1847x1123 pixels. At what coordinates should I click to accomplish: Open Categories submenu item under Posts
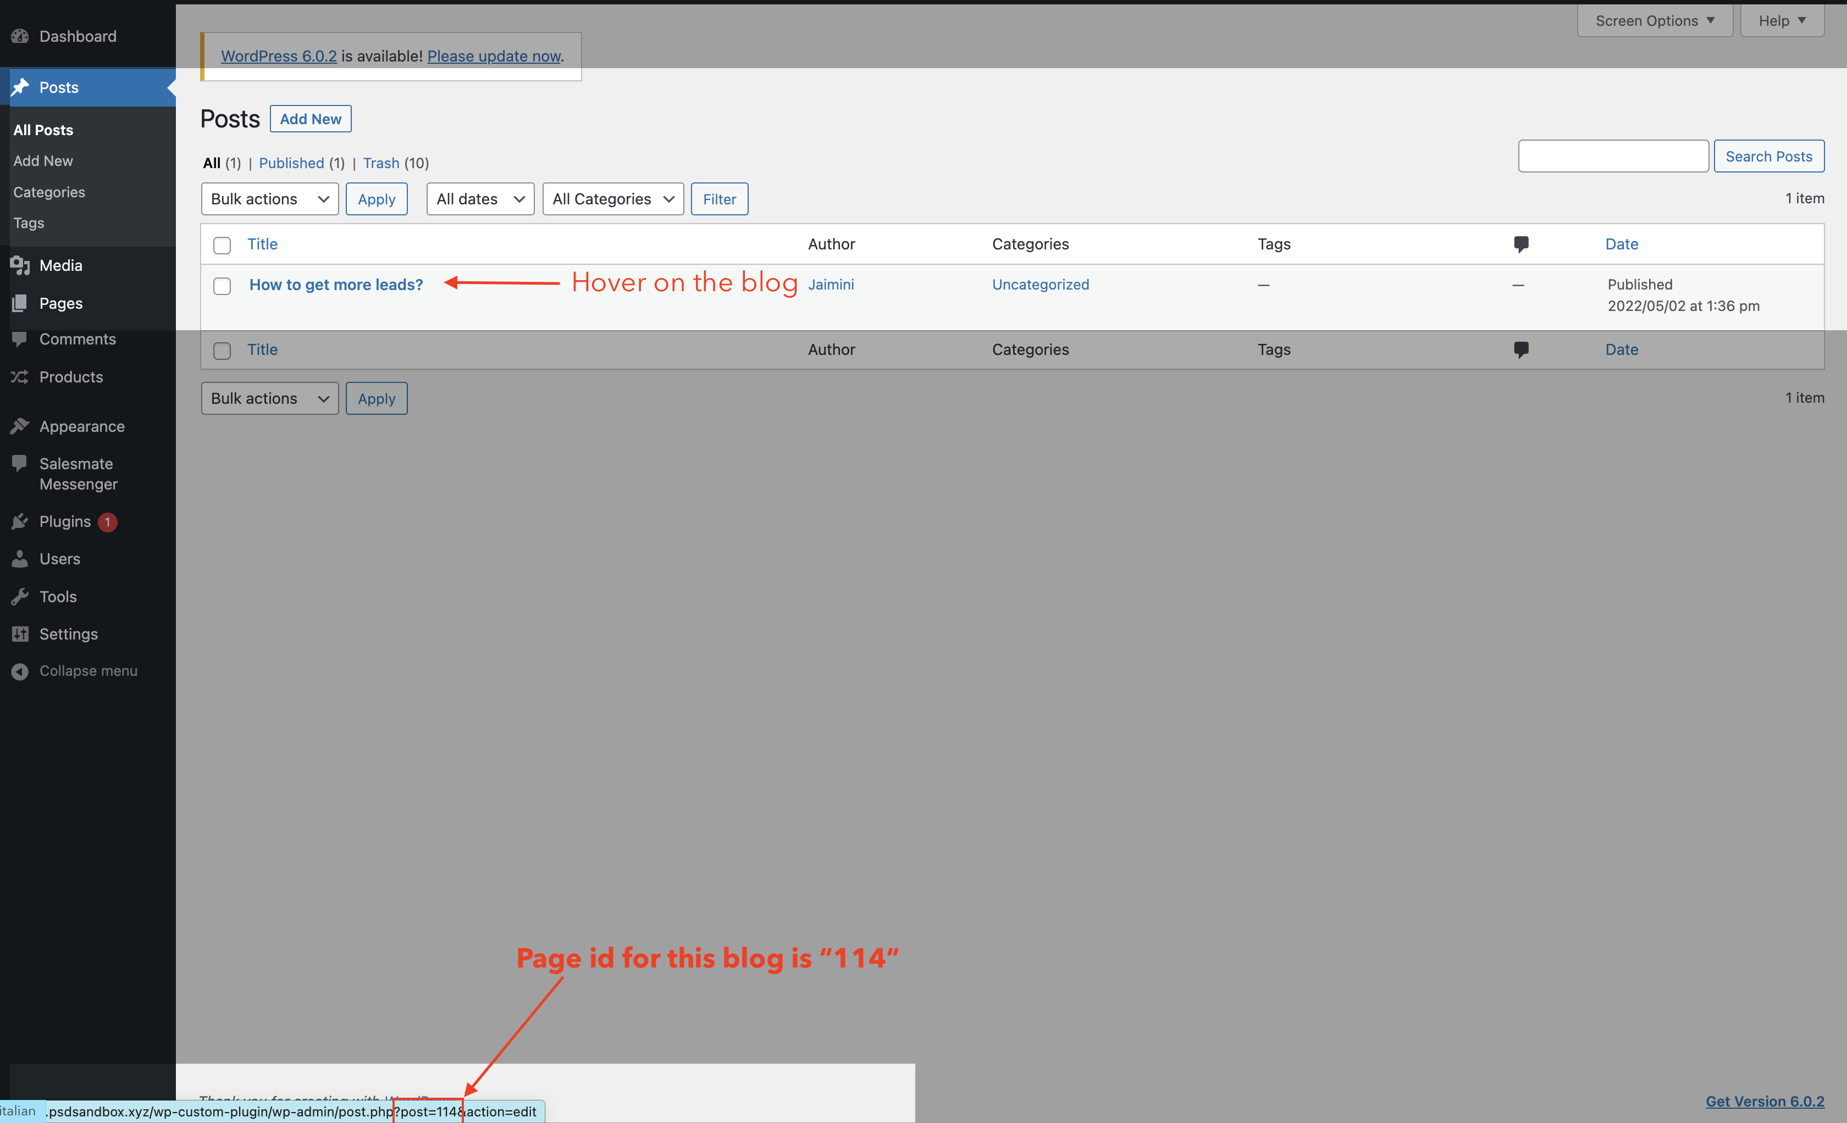(x=49, y=192)
